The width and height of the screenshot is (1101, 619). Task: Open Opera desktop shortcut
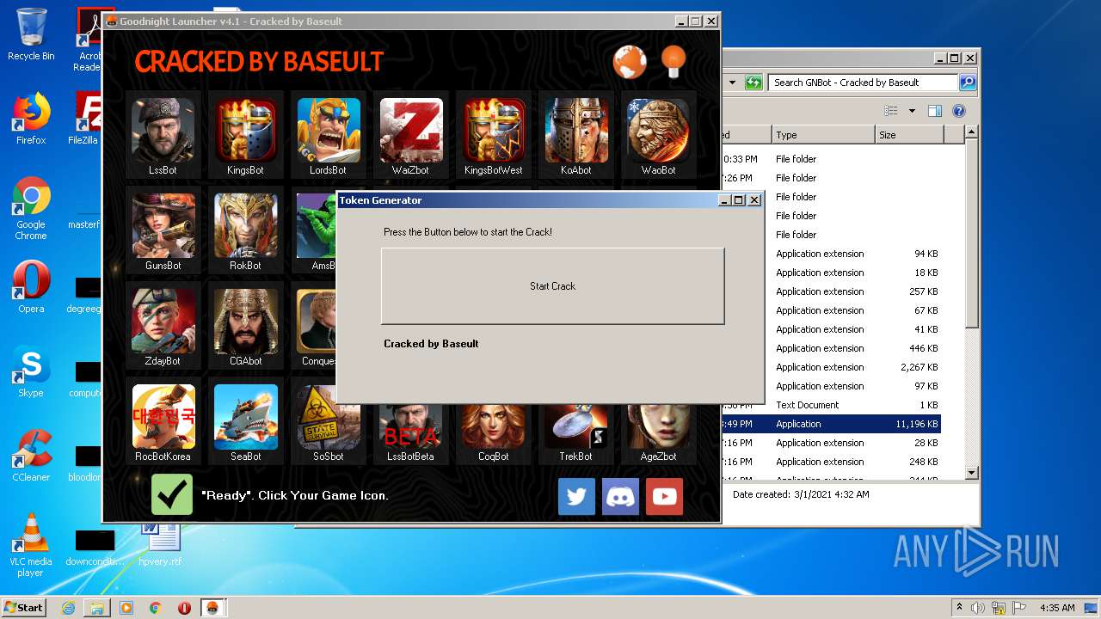point(31,287)
